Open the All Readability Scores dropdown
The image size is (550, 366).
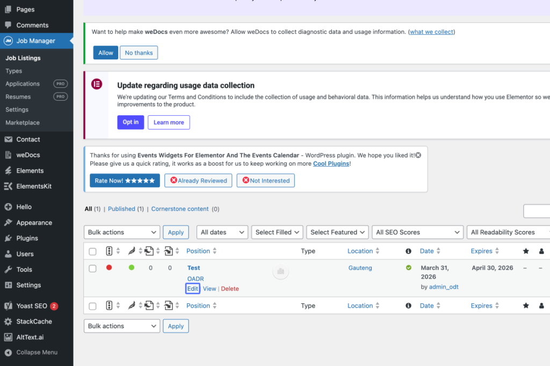[x=509, y=233]
